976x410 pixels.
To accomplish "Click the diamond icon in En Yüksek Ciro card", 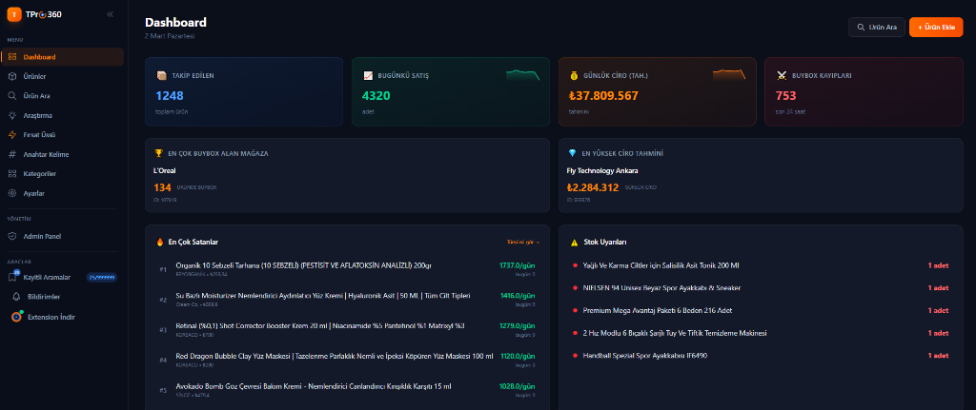I will pos(572,153).
